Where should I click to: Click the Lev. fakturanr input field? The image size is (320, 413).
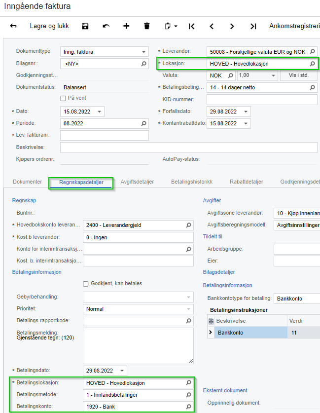pyautogui.click(x=104, y=135)
